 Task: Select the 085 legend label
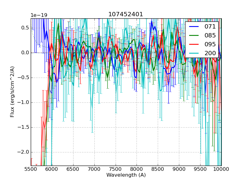[x=210, y=35]
